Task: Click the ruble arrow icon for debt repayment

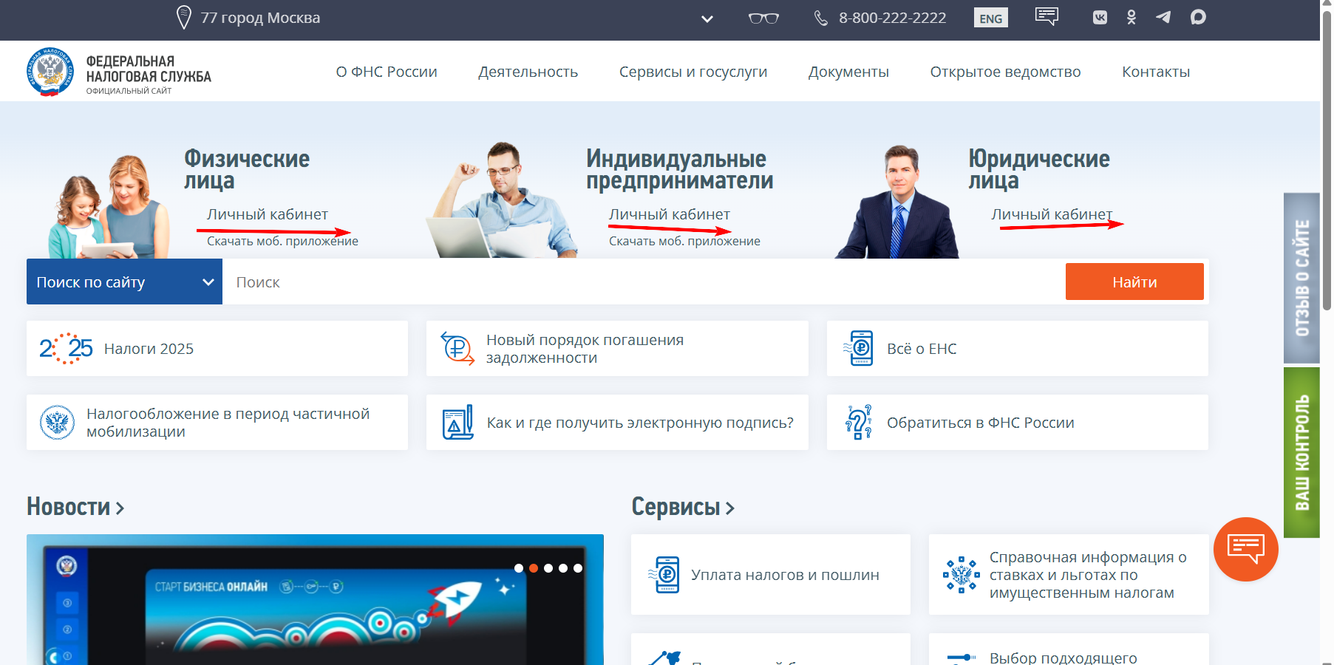Action: 457,348
